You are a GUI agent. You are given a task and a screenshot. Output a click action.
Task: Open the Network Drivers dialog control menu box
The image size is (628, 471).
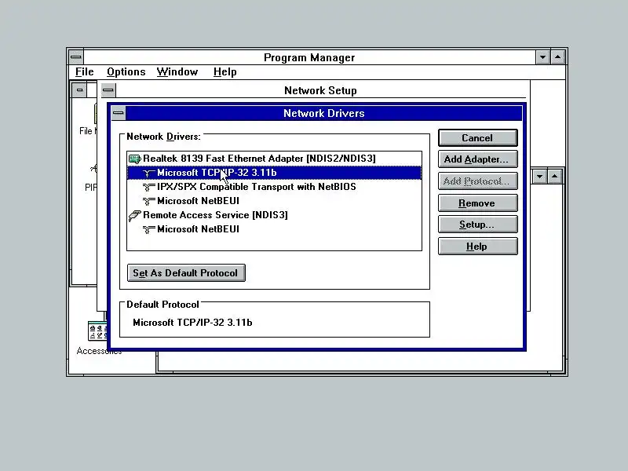pyautogui.click(x=119, y=113)
